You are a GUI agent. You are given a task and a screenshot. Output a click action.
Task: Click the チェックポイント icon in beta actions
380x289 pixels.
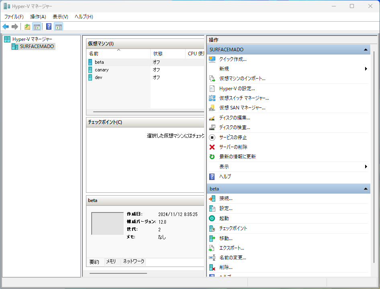coord(212,228)
